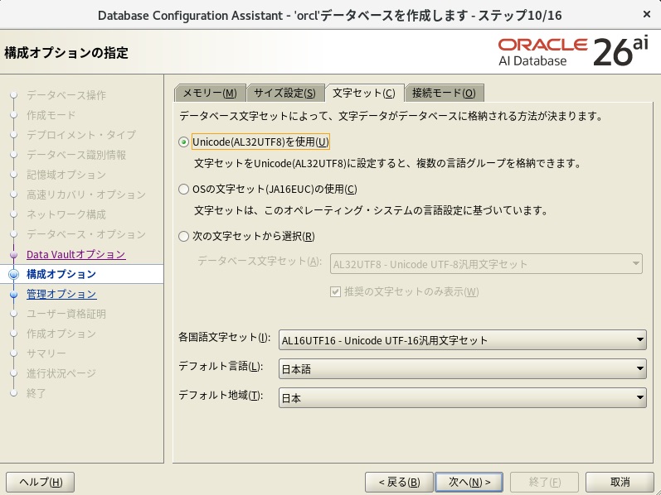The image size is (661, 495).
Task: Click the 管理オプション step bullet
Action: [x=14, y=294]
